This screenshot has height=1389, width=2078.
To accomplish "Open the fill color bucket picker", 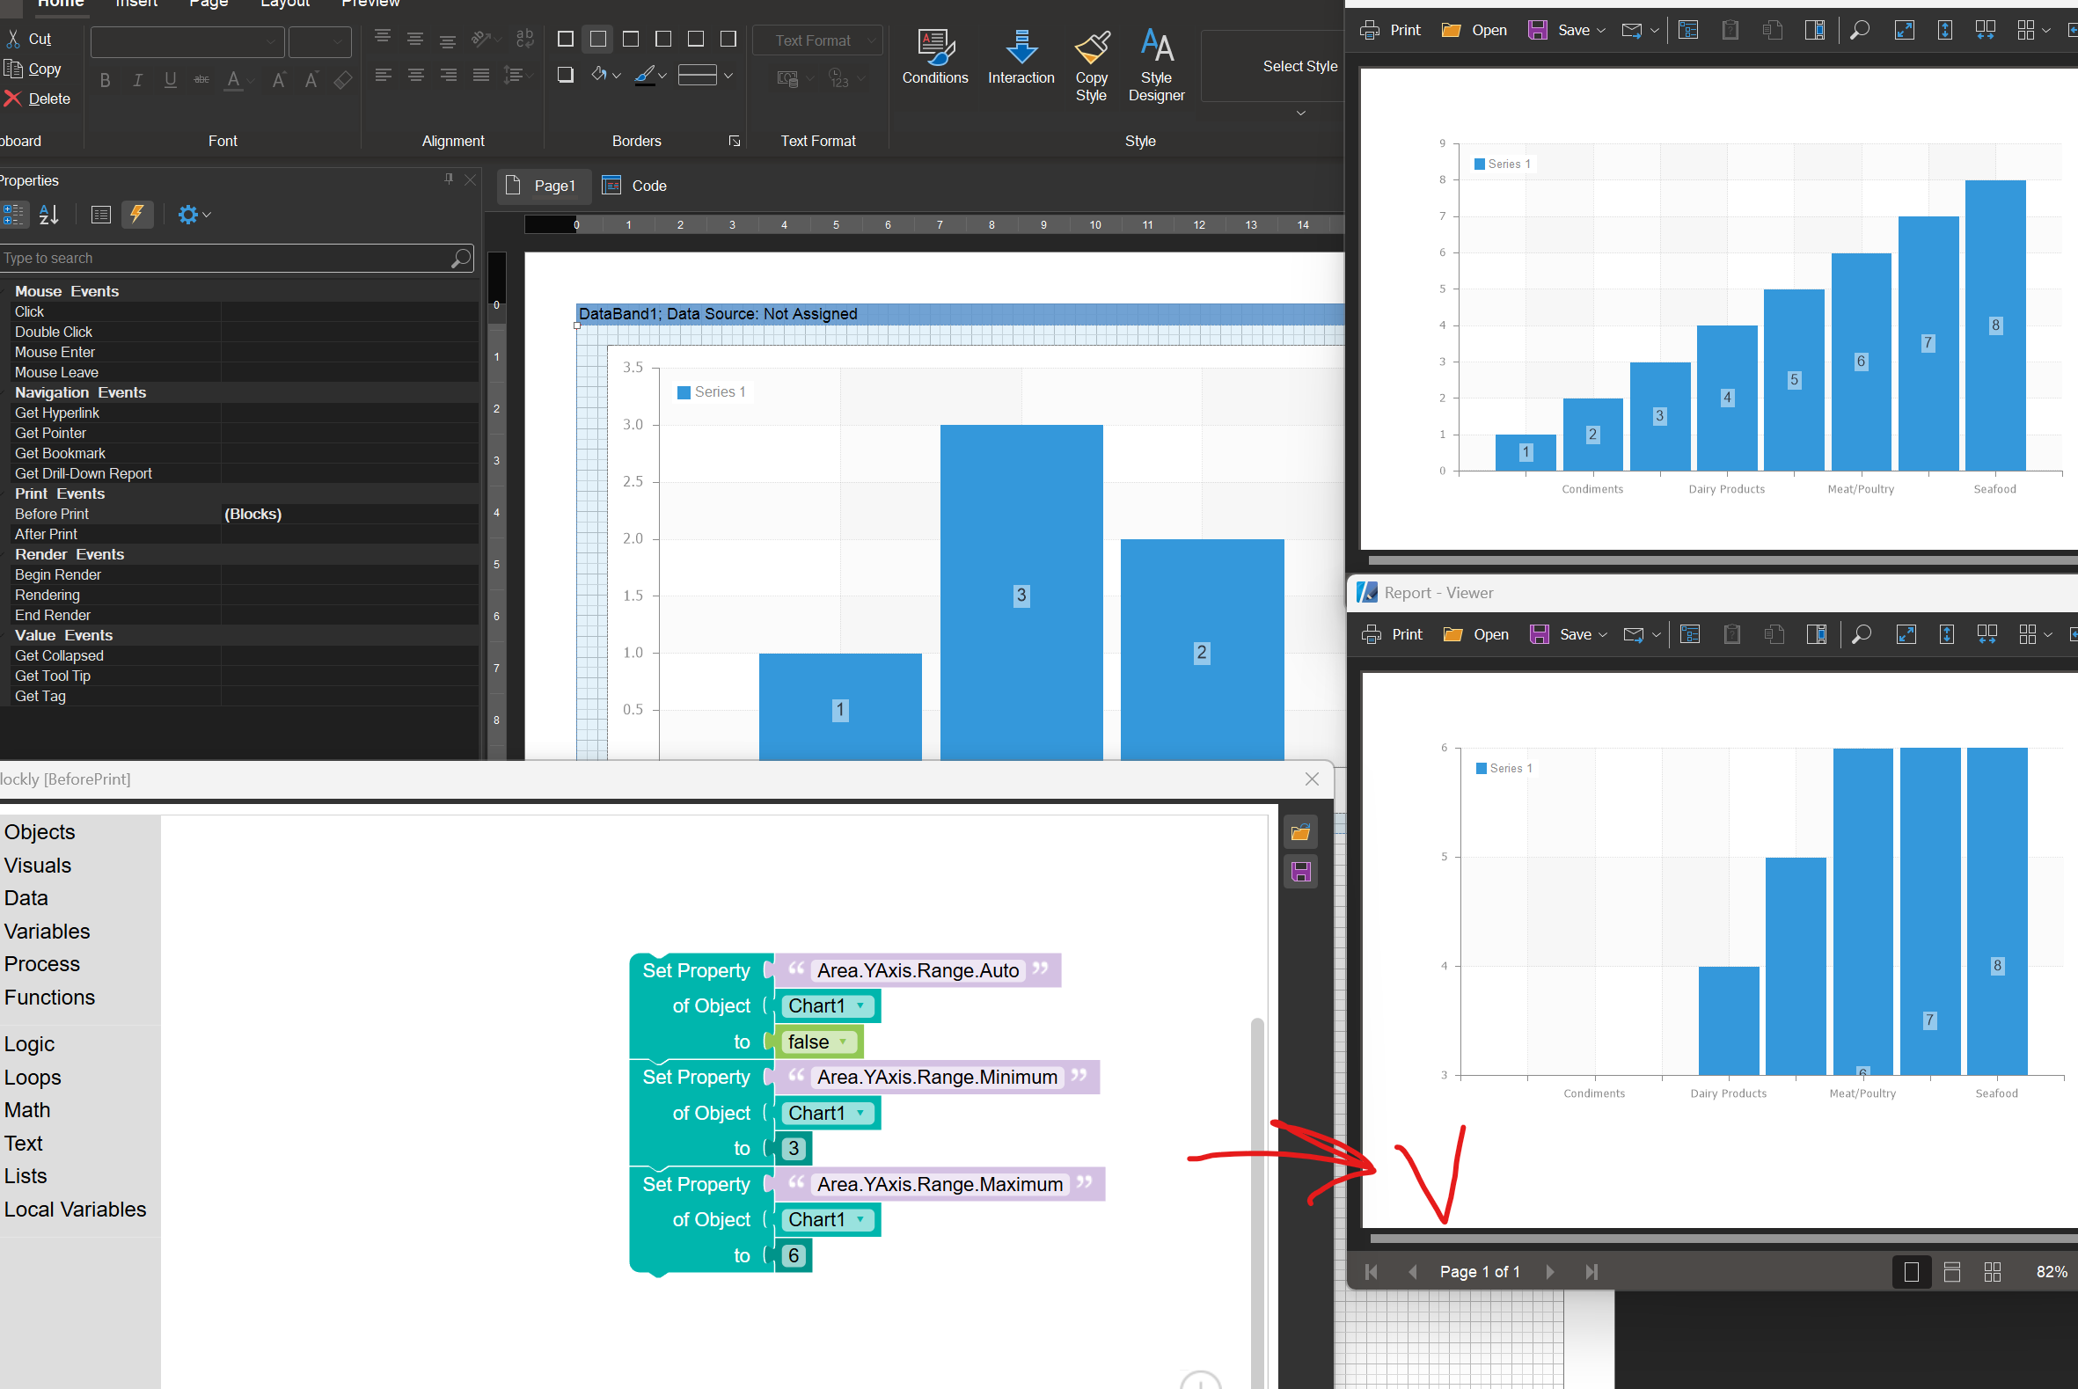I will [x=606, y=76].
